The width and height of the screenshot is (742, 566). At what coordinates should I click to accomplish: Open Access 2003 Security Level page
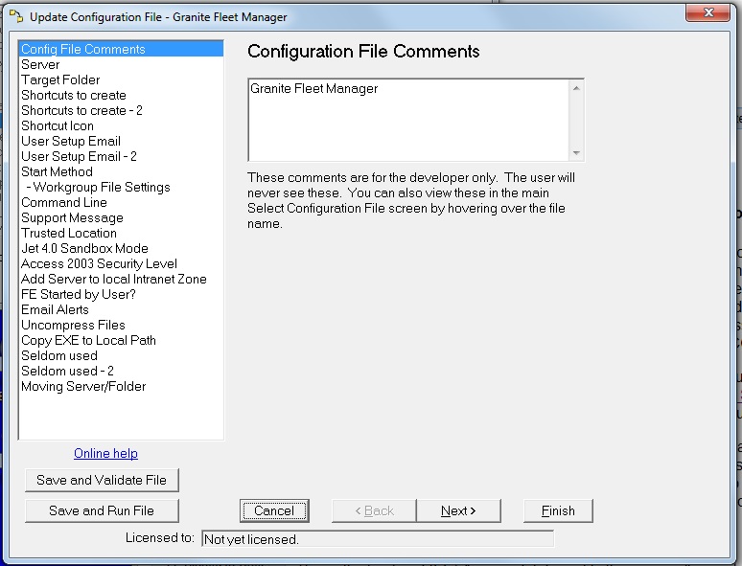coord(121,263)
